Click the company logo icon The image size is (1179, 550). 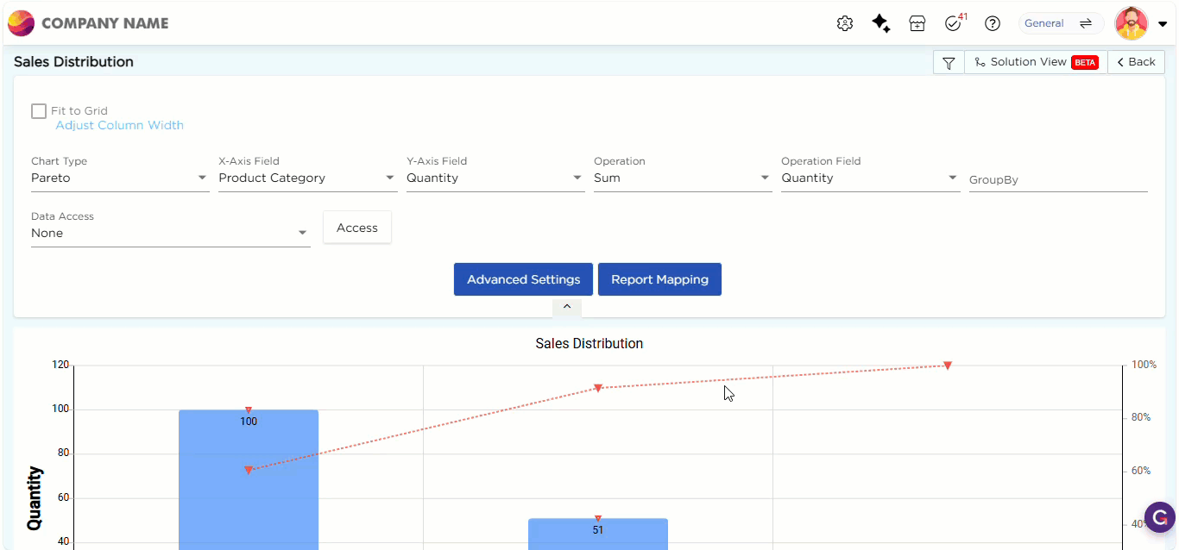coord(21,23)
